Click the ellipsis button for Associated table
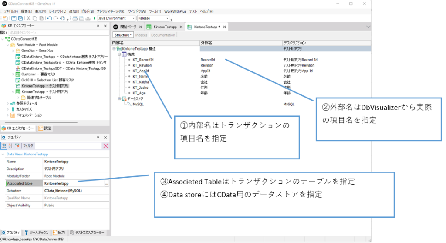446x243 pixels. point(106,184)
